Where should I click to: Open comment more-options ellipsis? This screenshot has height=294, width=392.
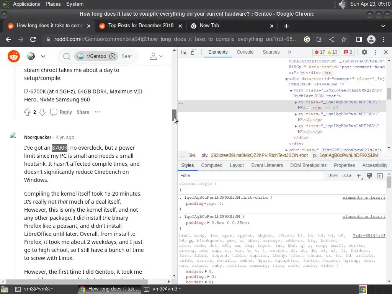[98, 112]
